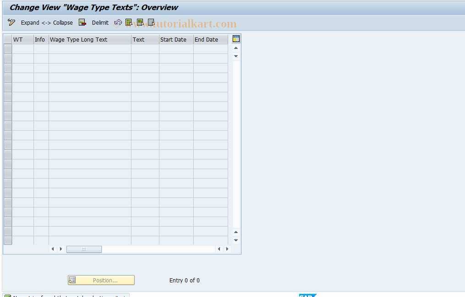Screen dimensions: 465x297
Task: Click the table select-all corner box
Action: 8,40
